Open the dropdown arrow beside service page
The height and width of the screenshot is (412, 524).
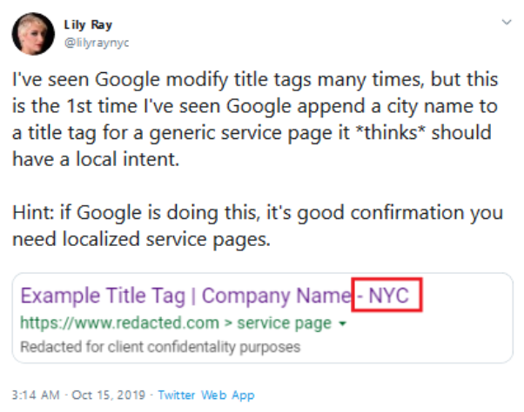[342, 323]
